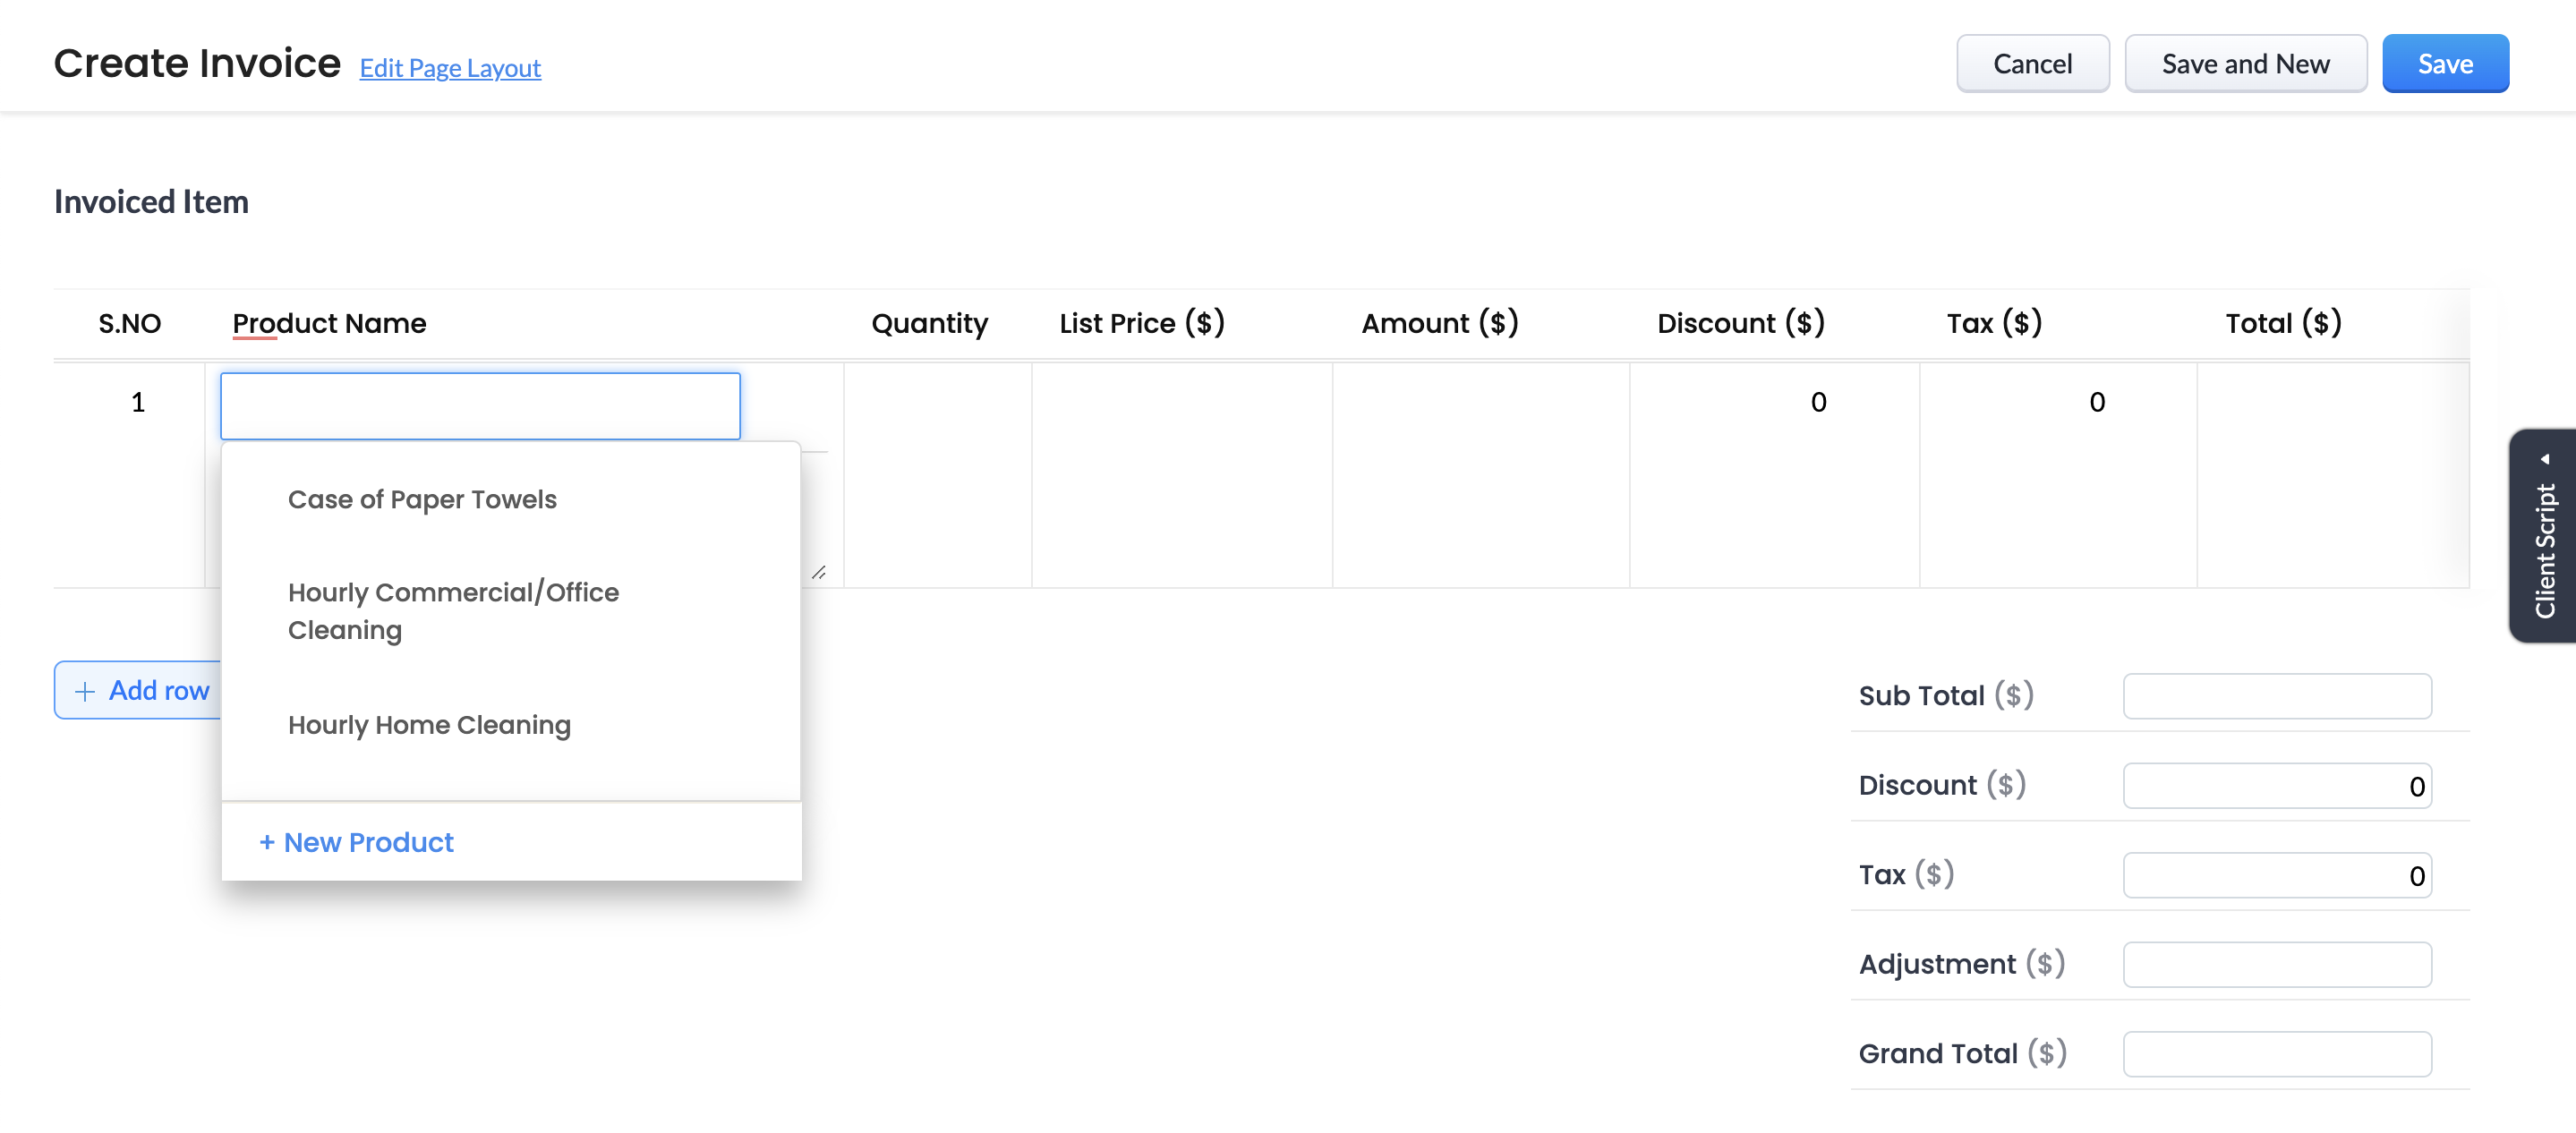Click the textarea resize handle icon
This screenshot has height=1133, width=2576.
[x=818, y=572]
